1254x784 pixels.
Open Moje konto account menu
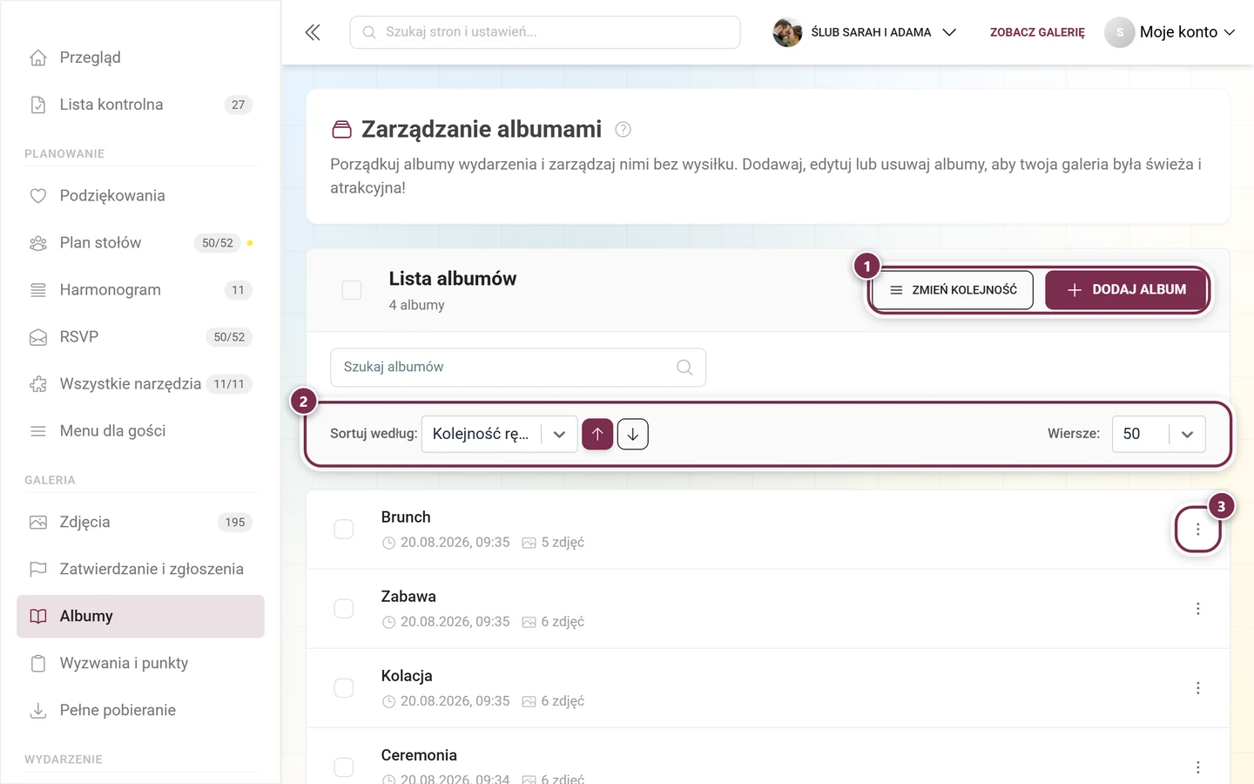[x=1170, y=32]
